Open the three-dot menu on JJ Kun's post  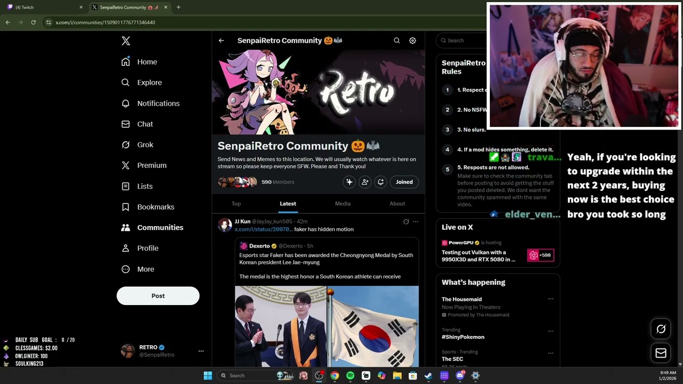coord(416,222)
